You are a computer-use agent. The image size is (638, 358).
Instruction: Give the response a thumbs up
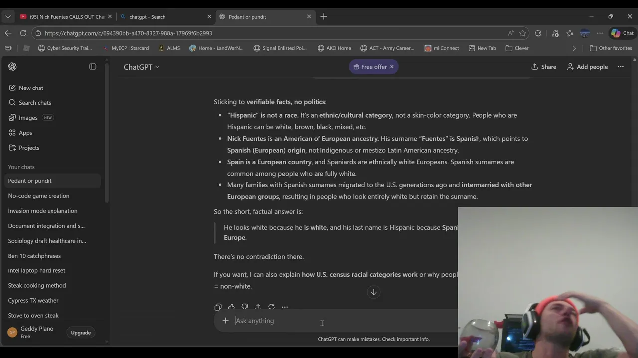click(x=231, y=307)
